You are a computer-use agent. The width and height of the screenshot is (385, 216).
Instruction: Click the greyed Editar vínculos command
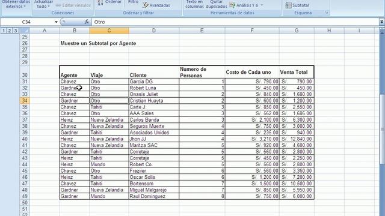pyautogui.click(x=73, y=5)
